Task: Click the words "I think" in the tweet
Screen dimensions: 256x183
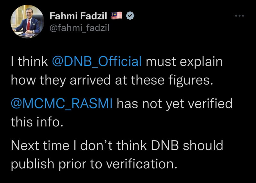Action: pyautogui.click(x=29, y=62)
